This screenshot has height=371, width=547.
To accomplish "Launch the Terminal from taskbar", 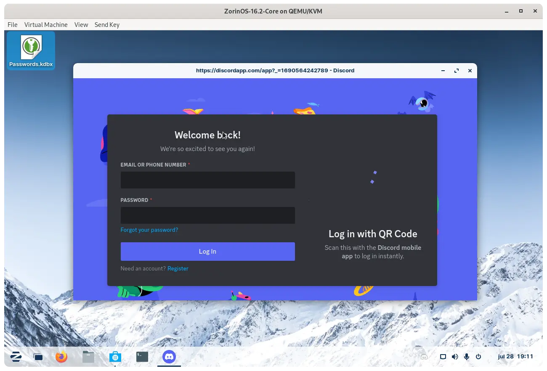I will click(x=142, y=357).
